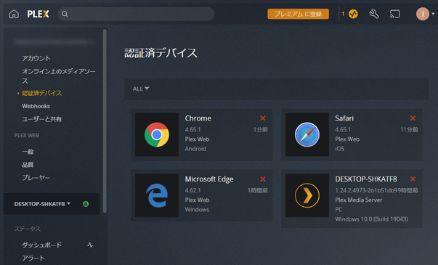Click the Chrome device thumbnail
Viewport: 438px width, 265px height.
(157, 134)
